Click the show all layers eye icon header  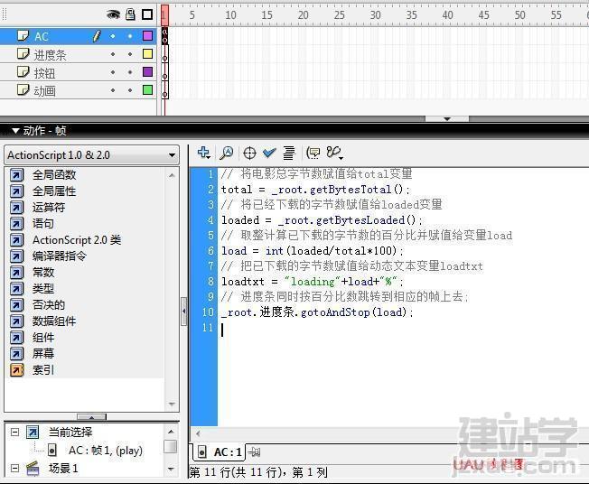click(113, 14)
